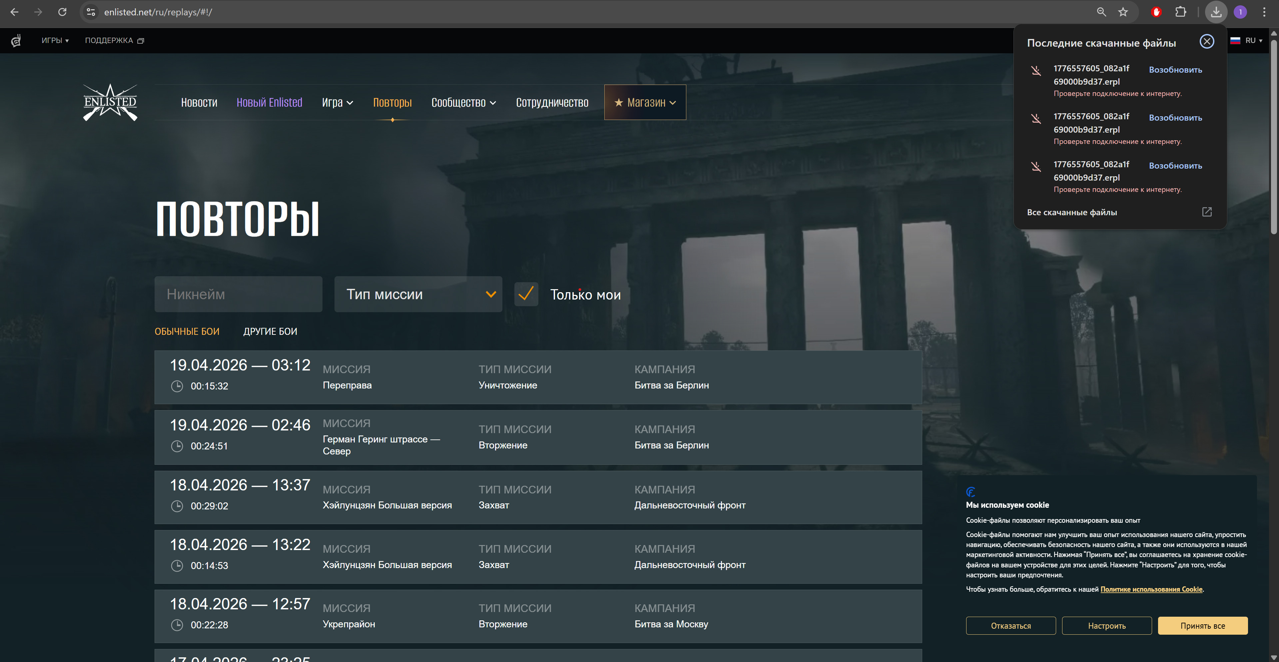
Task: Click the Enlisted star logo
Action: (x=110, y=102)
